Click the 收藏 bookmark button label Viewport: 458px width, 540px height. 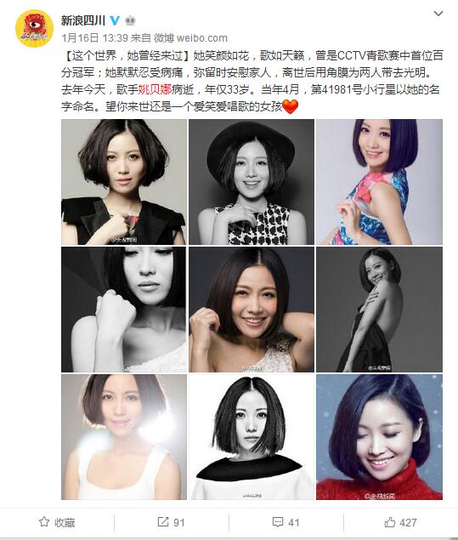click(x=65, y=523)
